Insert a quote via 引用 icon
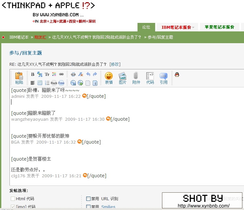Image resolution: width=244 pixels, height=210 pixels. click(x=164, y=78)
